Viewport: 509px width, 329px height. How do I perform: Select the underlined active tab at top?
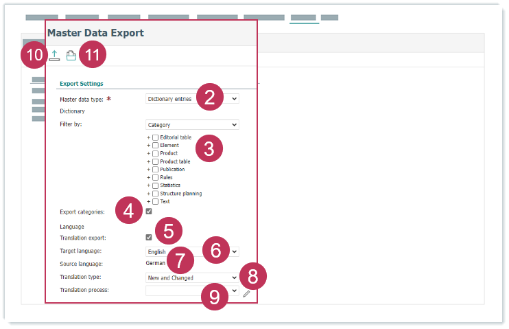click(304, 17)
